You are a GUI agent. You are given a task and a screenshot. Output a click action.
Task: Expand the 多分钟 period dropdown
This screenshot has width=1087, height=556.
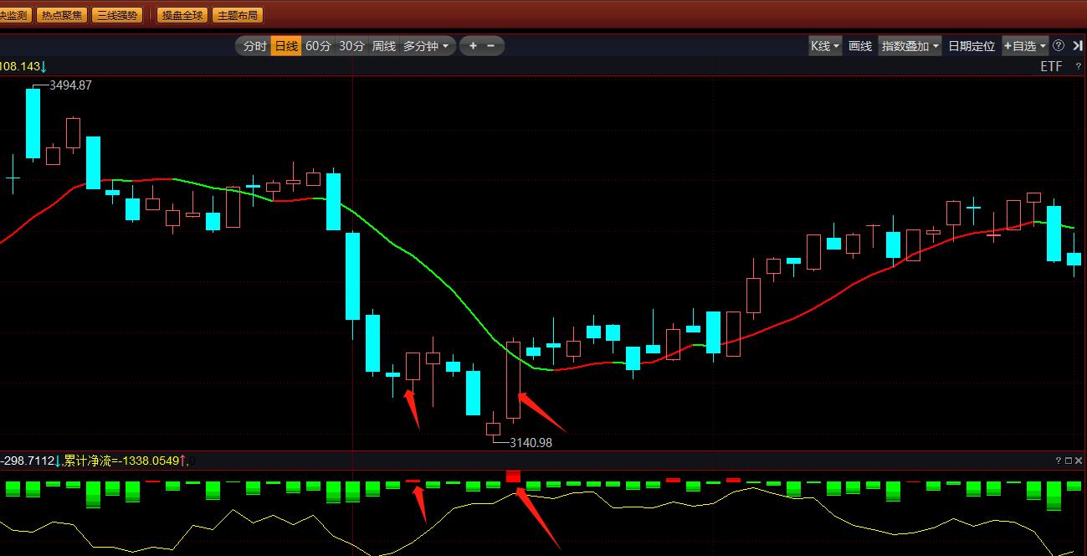coord(426,46)
